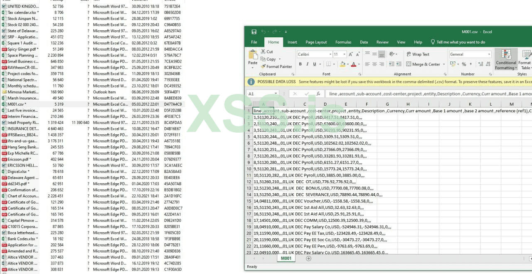
Task: Click the Borders icon in Font group
Action: coord(328,64)
